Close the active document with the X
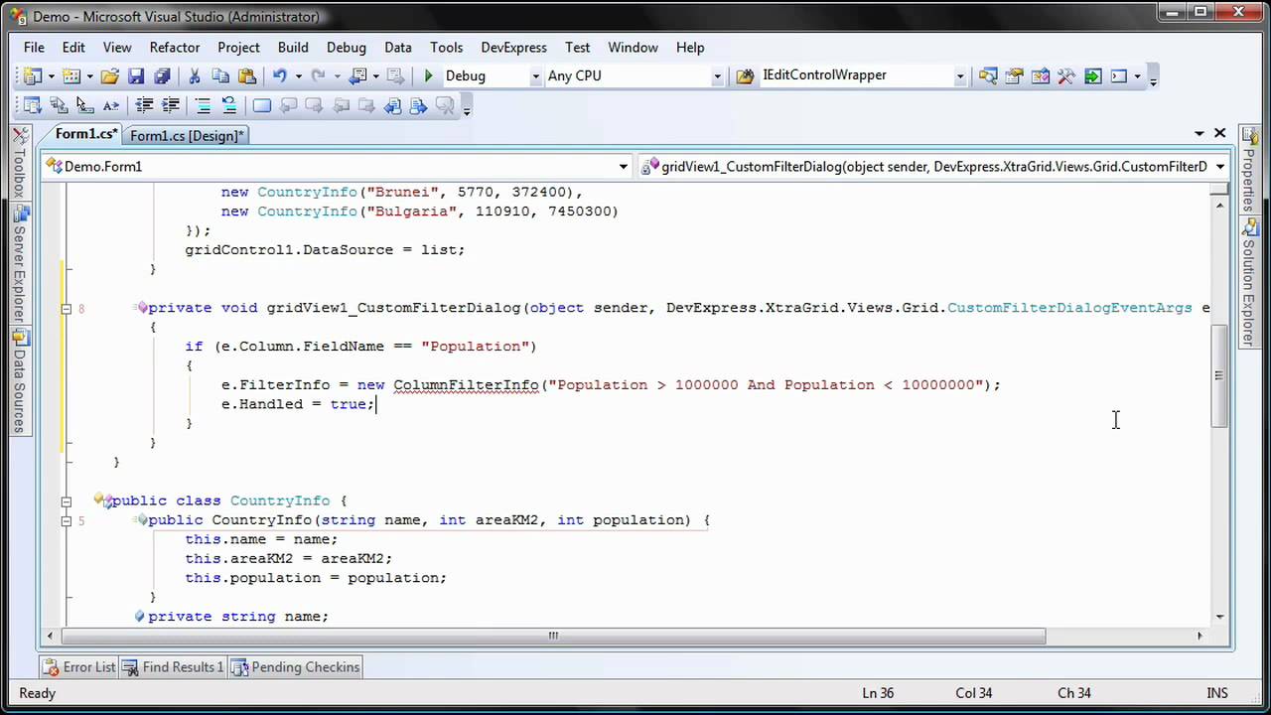The image size is (1271, 715). point(1220,133)
